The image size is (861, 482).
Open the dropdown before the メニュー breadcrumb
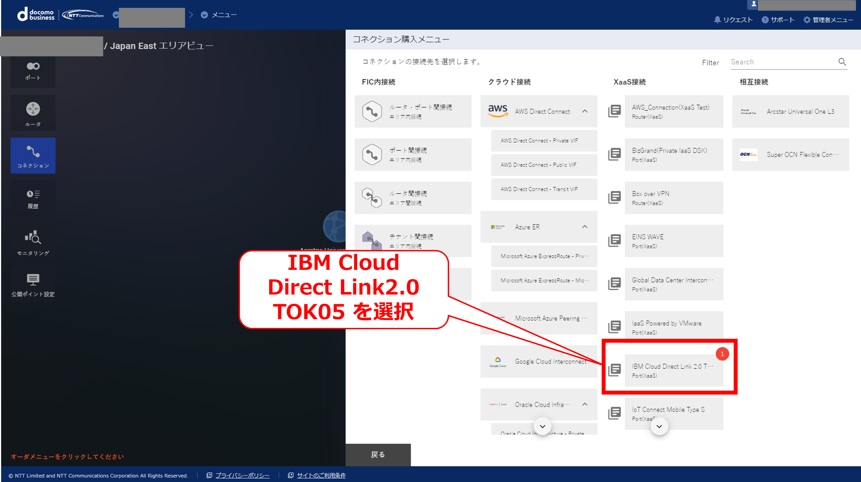(204, 15)
